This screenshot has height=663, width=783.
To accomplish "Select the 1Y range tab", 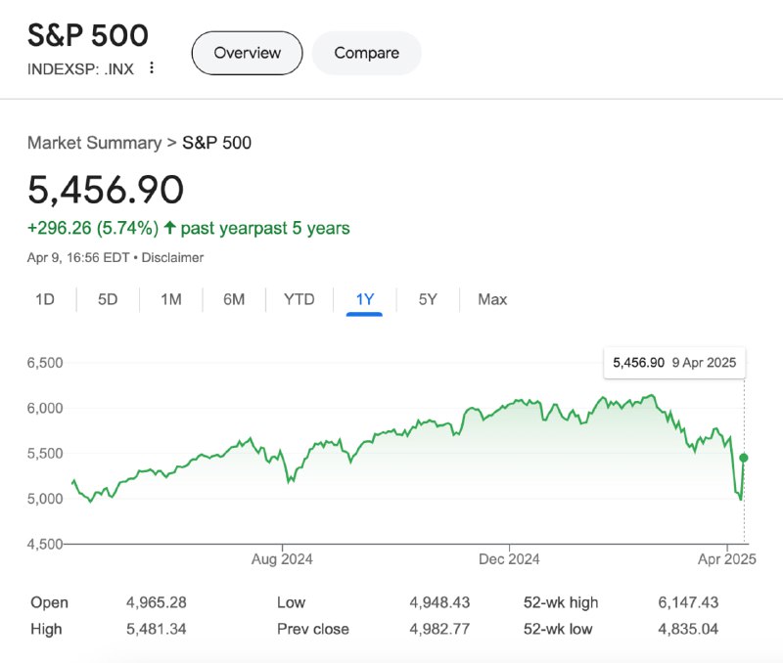I will click(364, 299).
